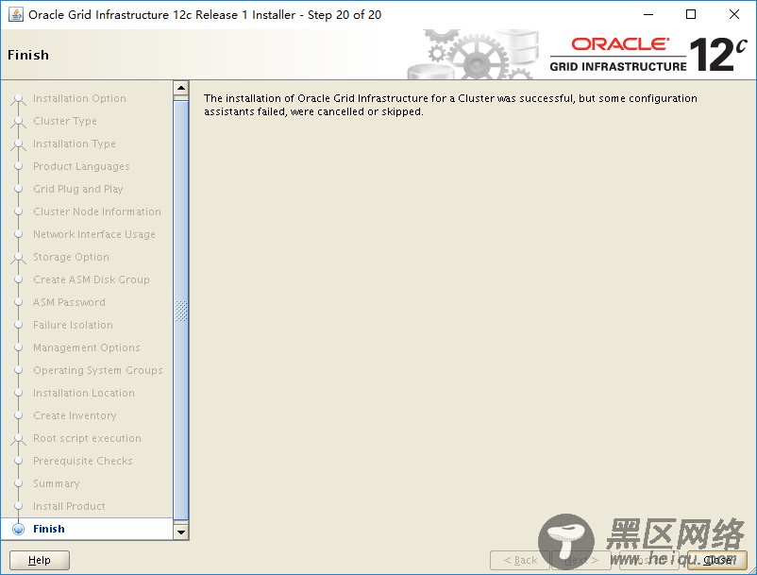Select the Finish step in sidebar

[x=49, y=529]
